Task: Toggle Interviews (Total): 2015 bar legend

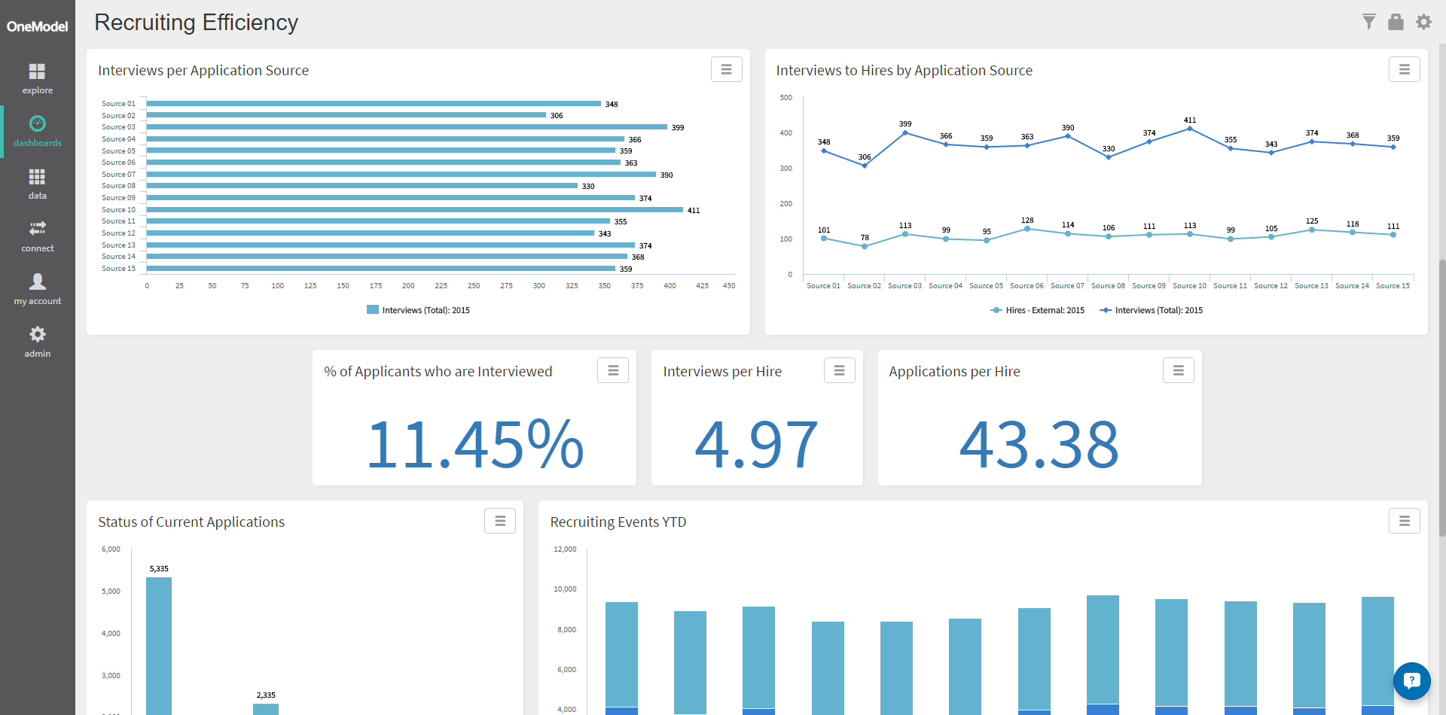Action: (x=418, y=310)
